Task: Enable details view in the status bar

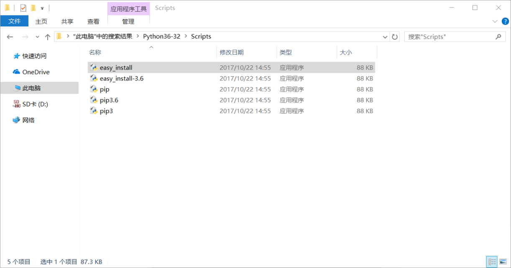Action: coord(493,261)
